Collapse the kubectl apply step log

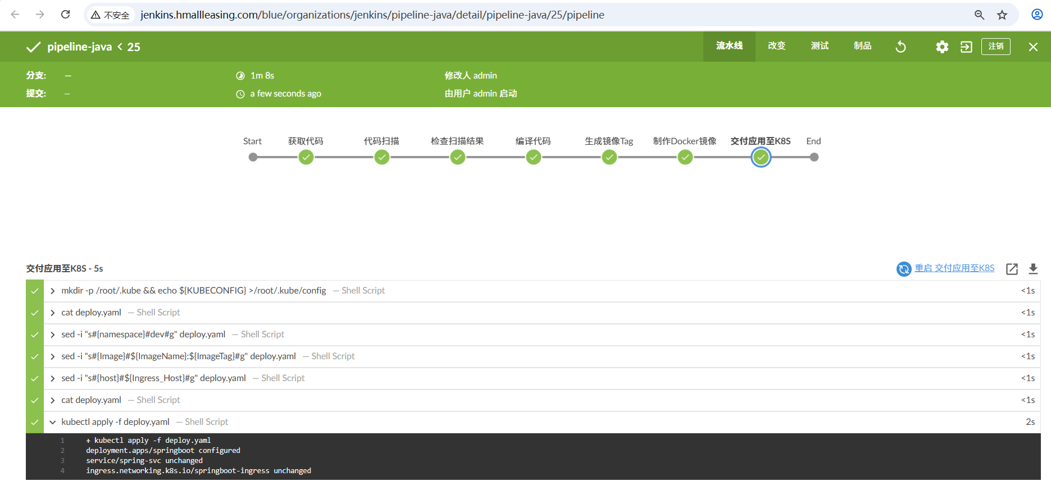click(53, 422)
